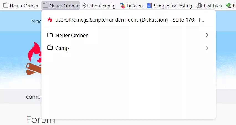This screenshot has width=236, height=125.
Task: Click the folder icon beside Camp
Action: click(50, 48)
